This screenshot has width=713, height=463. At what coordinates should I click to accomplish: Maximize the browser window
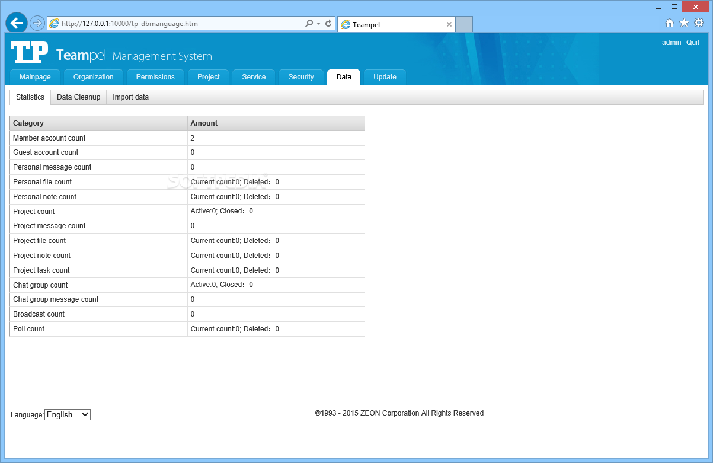[x=674, y=7]
